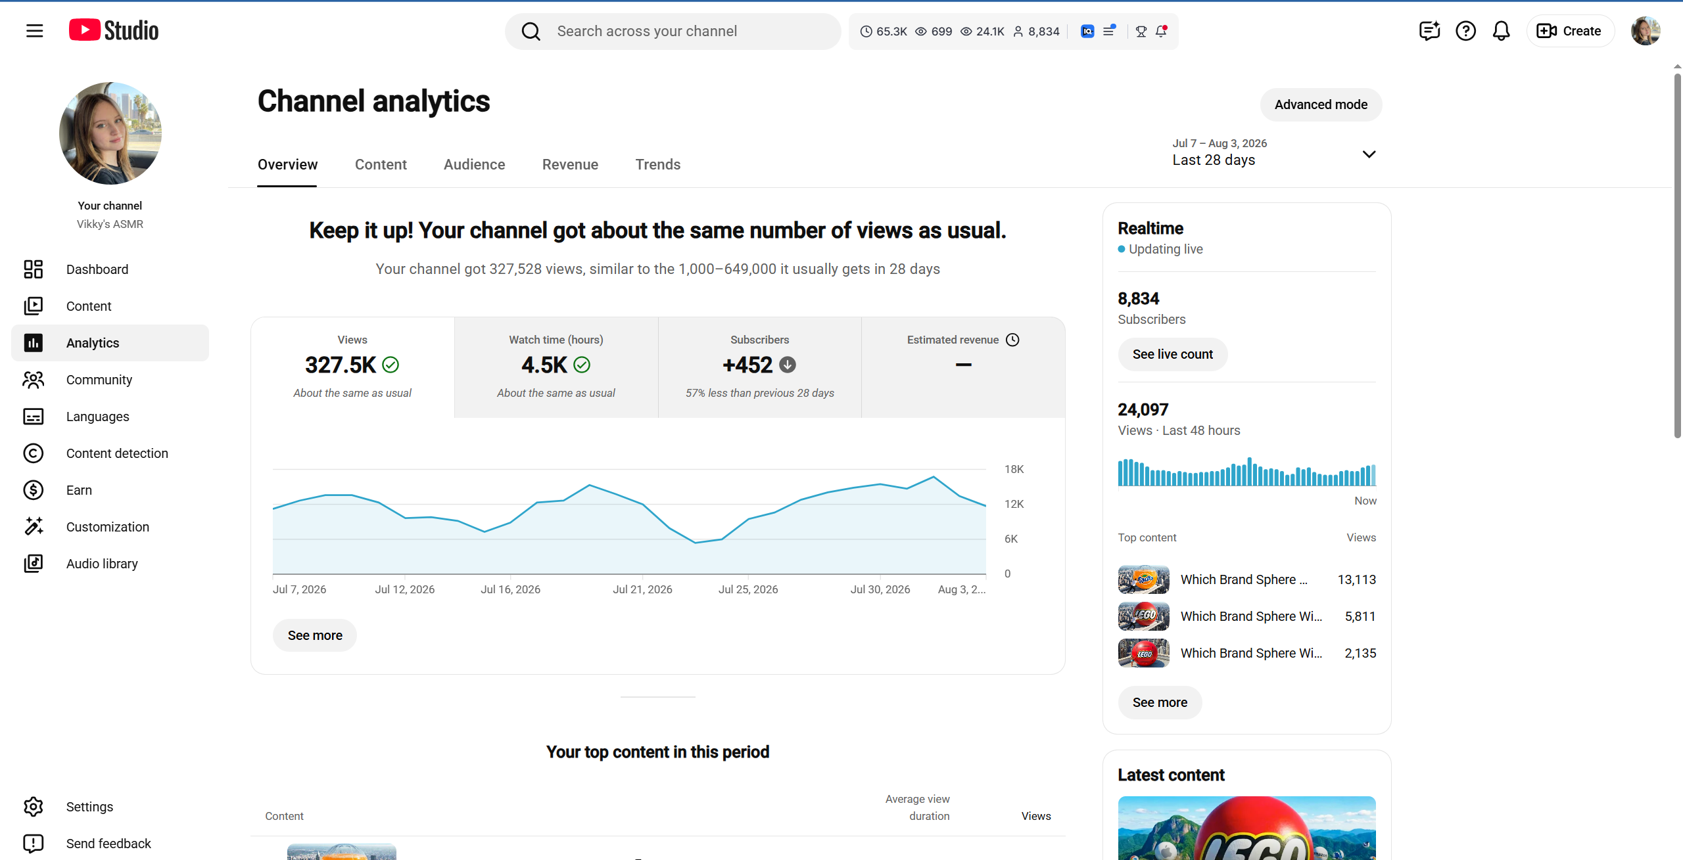Click the 8,834 realtime subscriber count

[1139, 299]
